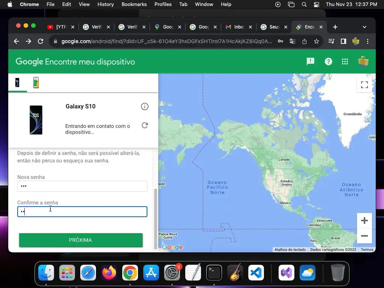Click the Confirme a senha field
The height and width of the screenshot is (288, 384).
tap(82, 212)
